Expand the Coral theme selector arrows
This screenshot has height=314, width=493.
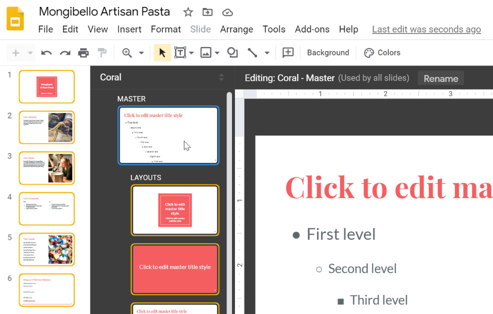coord(221,77)
